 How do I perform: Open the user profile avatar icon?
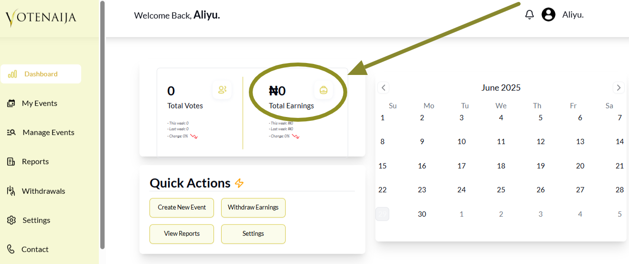548,15
